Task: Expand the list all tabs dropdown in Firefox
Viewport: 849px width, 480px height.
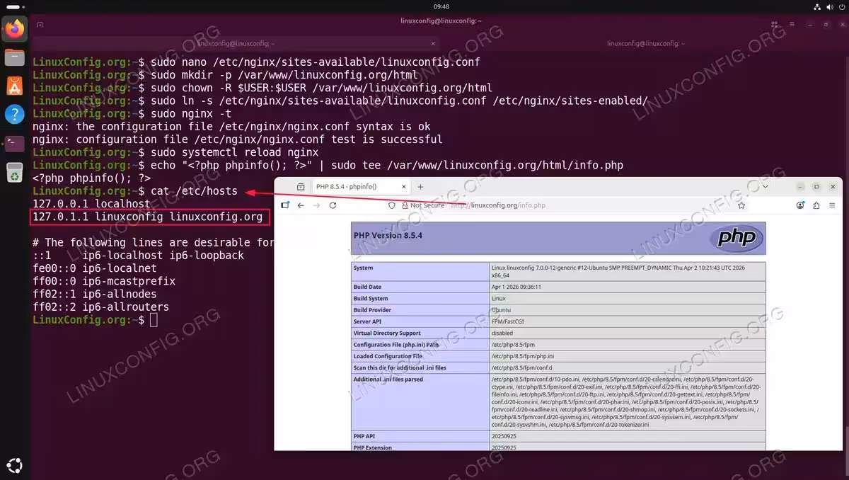Action: coord(765,187)
